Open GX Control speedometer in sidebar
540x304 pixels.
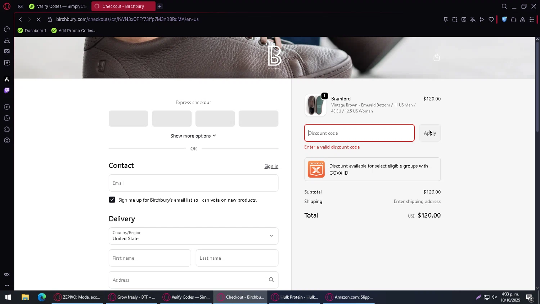click(7, 29)
